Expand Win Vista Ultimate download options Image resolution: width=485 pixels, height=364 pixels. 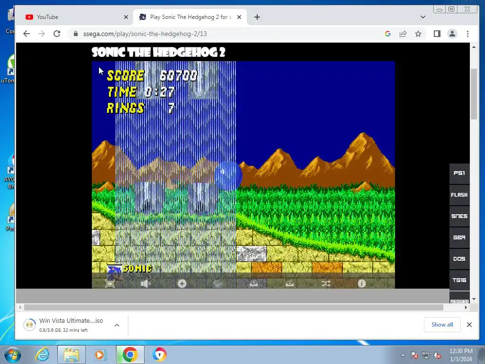pyautogui.click(x=117, y=325)
